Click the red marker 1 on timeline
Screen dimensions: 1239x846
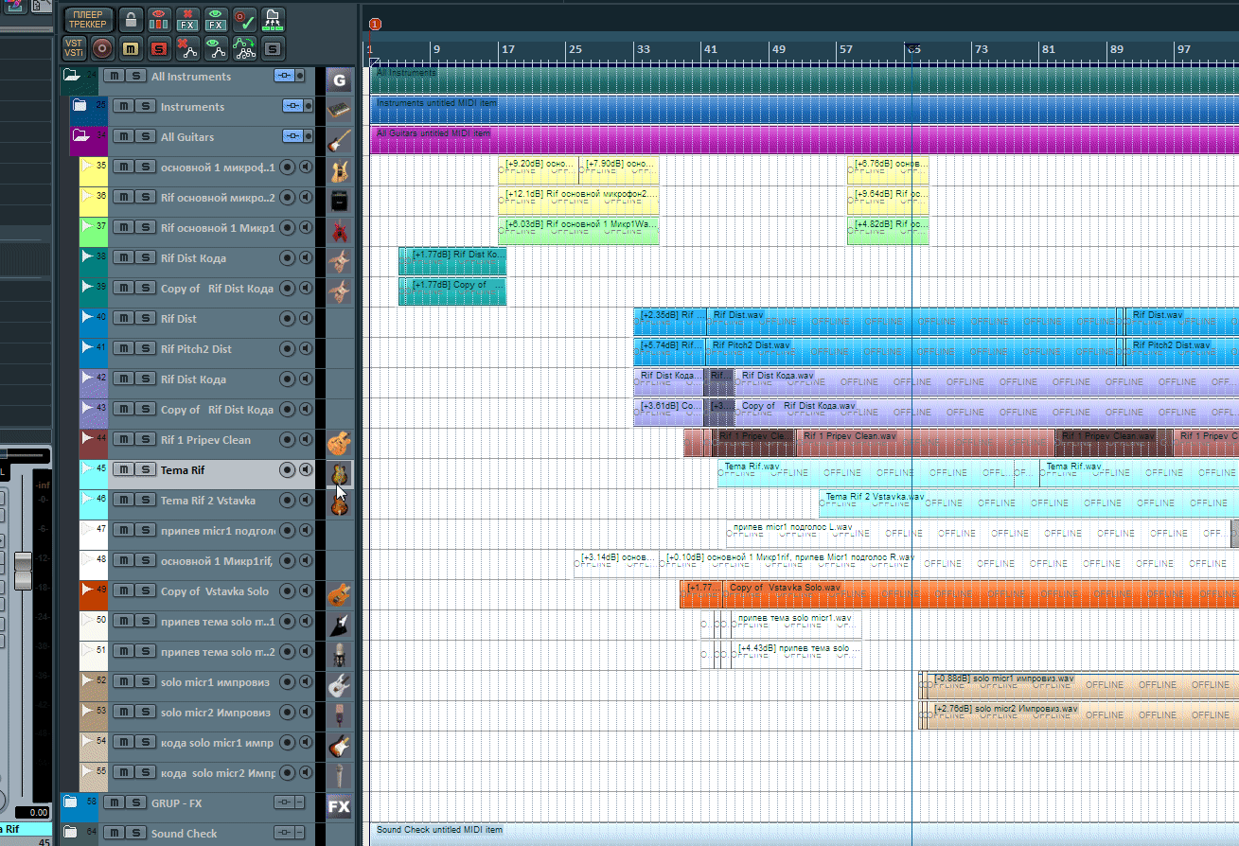tap(376, 25)
